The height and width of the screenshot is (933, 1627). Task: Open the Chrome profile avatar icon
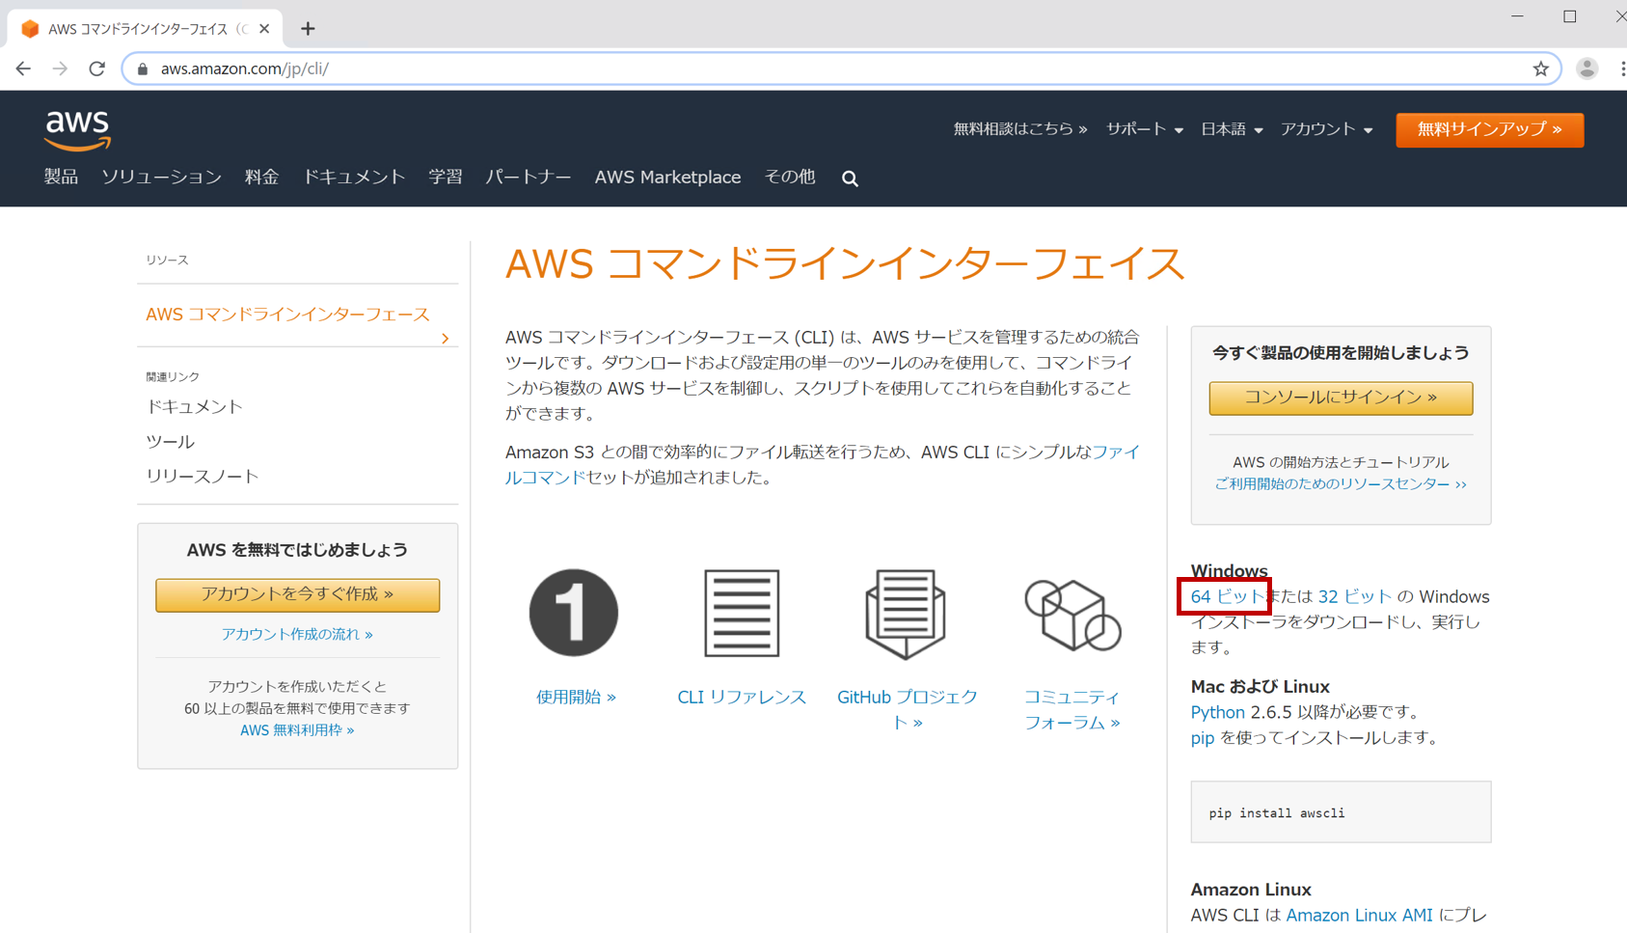1586,69
